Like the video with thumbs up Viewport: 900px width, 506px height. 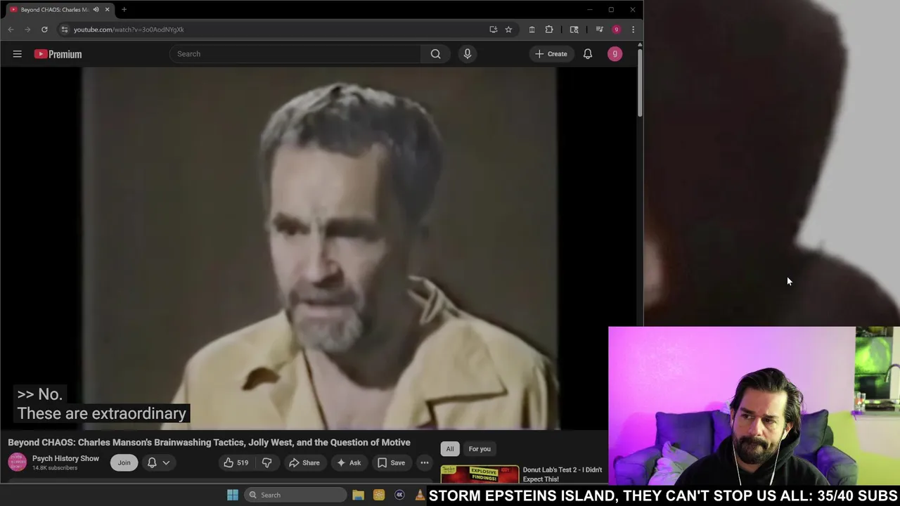tap(235, 462)
